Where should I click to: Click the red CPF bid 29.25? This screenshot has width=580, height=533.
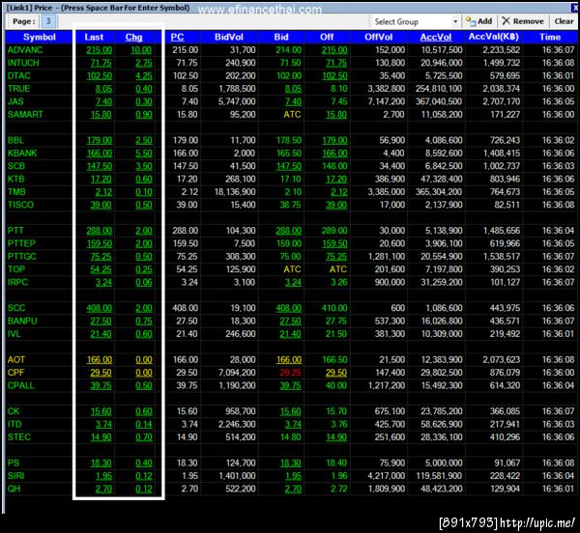(x=290, y=373)
